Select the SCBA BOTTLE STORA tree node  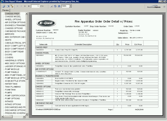point(15,81)
